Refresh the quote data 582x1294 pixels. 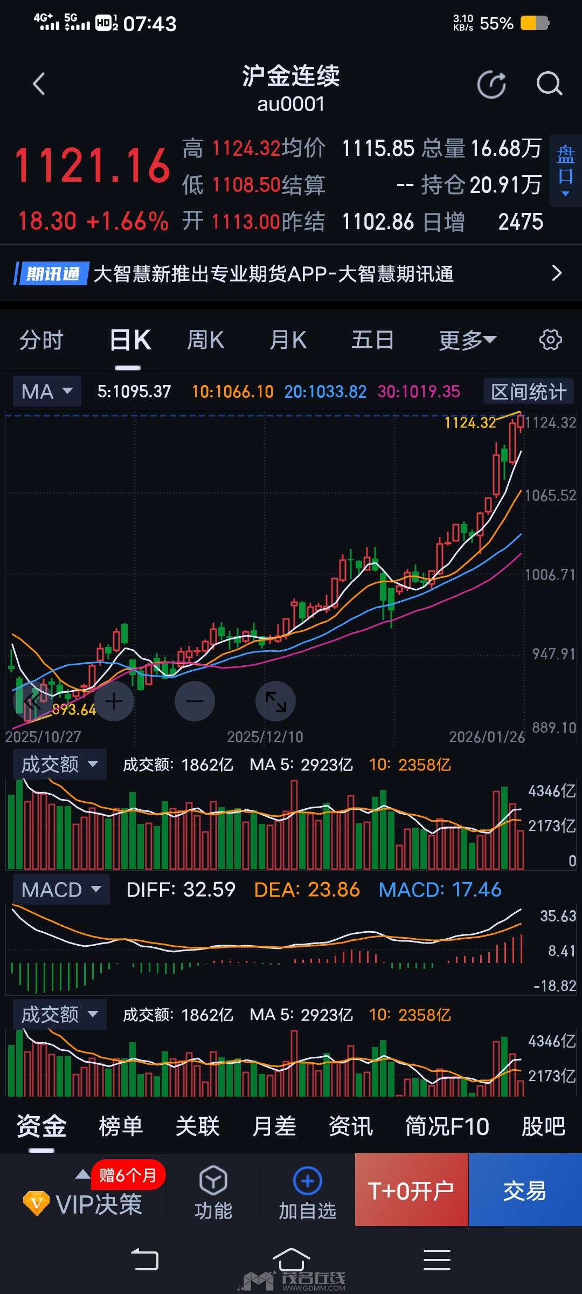click(x=491, y=85)
